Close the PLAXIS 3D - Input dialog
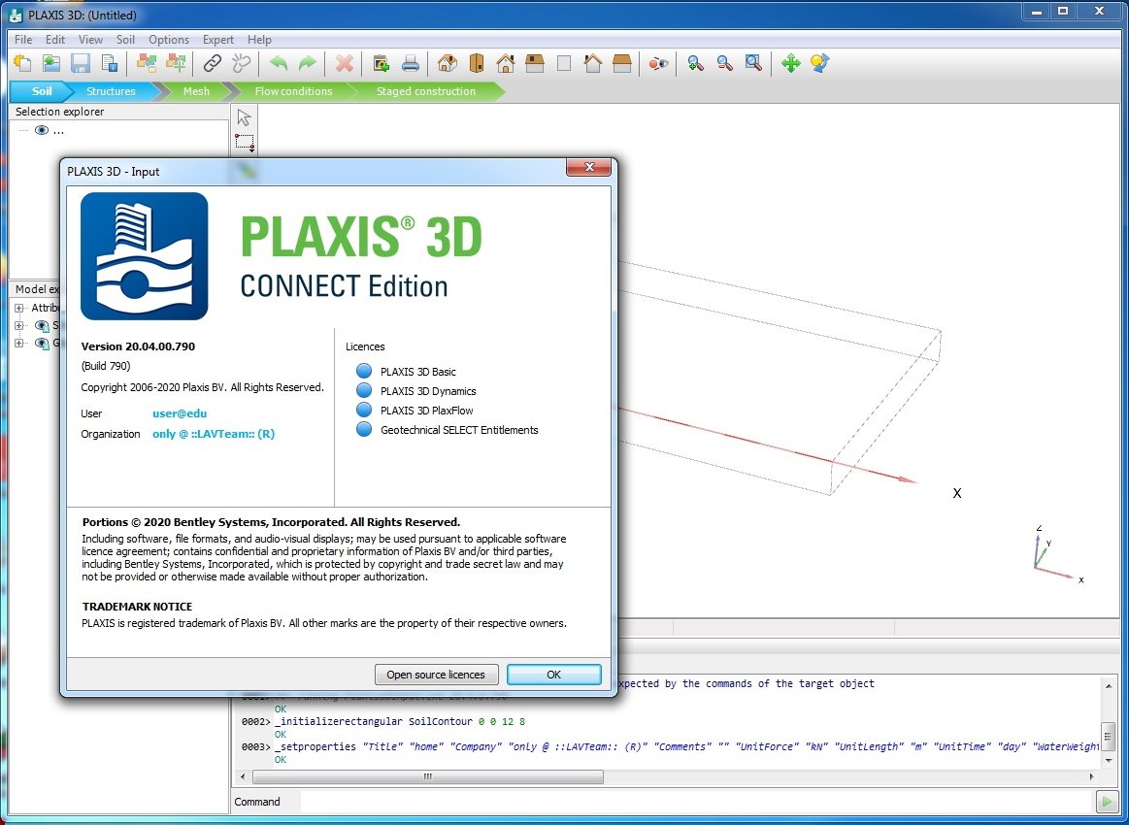This screenshot has height=825, width=1129. click(x=589, y=167)
